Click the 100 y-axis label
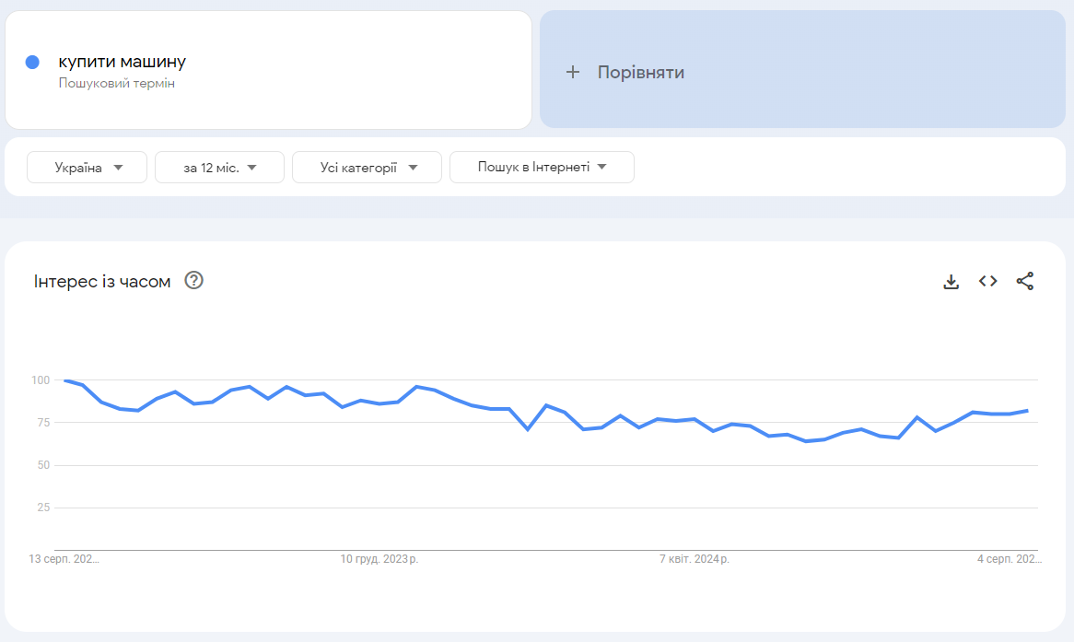Viewport: 1074px width, 642px height. tap(41, 379)
